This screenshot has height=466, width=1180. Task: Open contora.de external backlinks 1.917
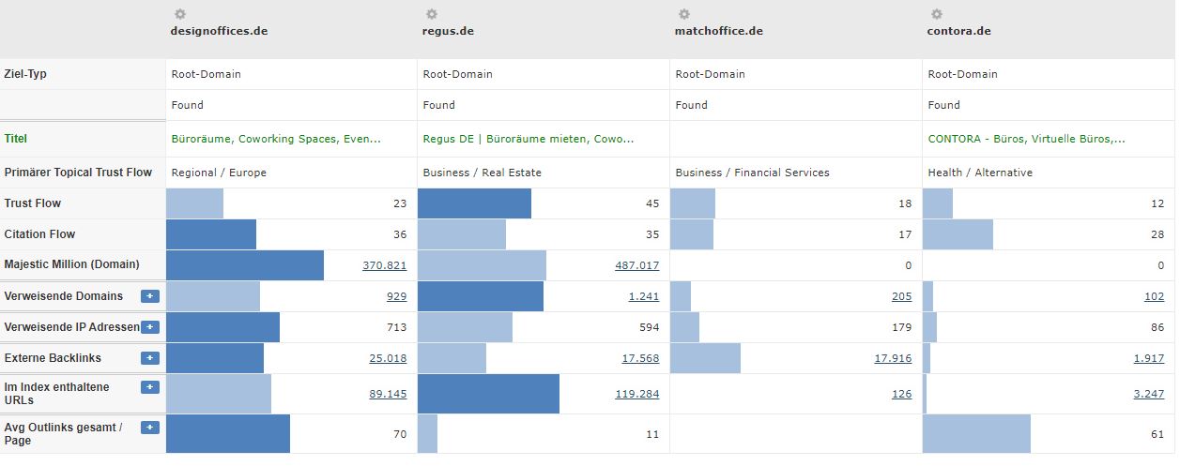pyautogui.click(x=1149, y=358)
